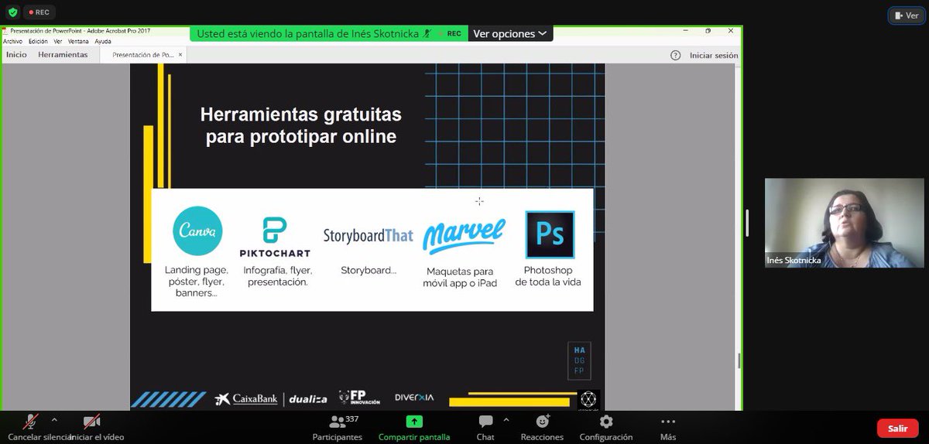
Task: Open the Archivo menu in Acrobat
Action: (x=12, y=41)
